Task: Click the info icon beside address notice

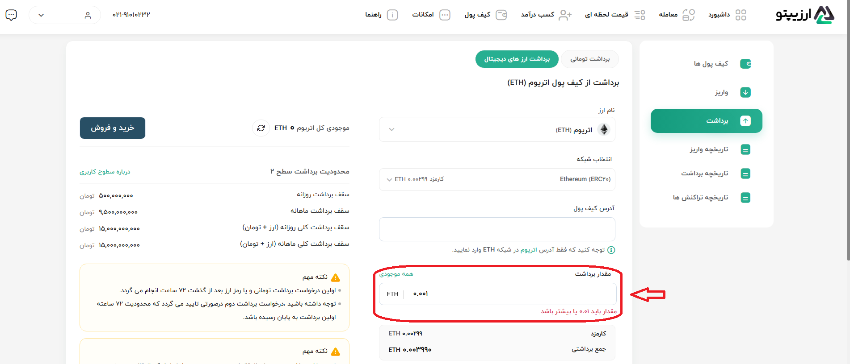Action: [x=611, y=250]
